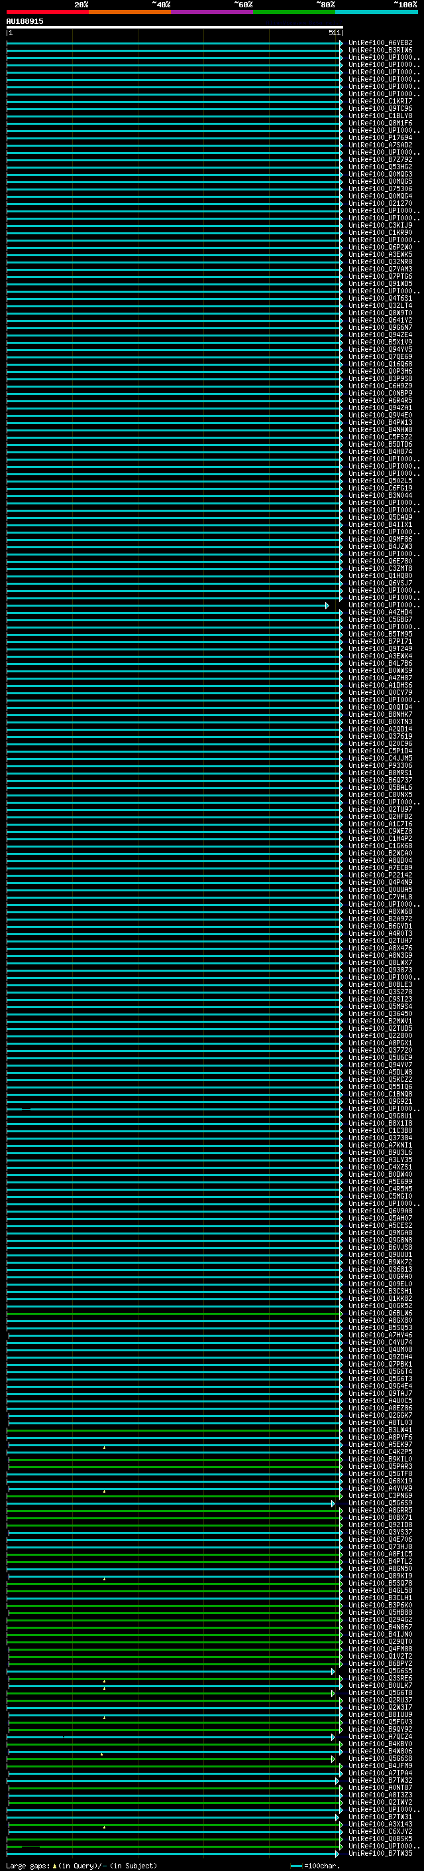Click the UniRef100_Q93873 label
The width and height of the screenshot is (424, 1871).
(x=380, y=970)
